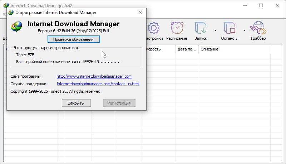Click the Запуск queue start icon
Image resolution: width=286 pixels, height=164 pixels.
coord(201,28)
